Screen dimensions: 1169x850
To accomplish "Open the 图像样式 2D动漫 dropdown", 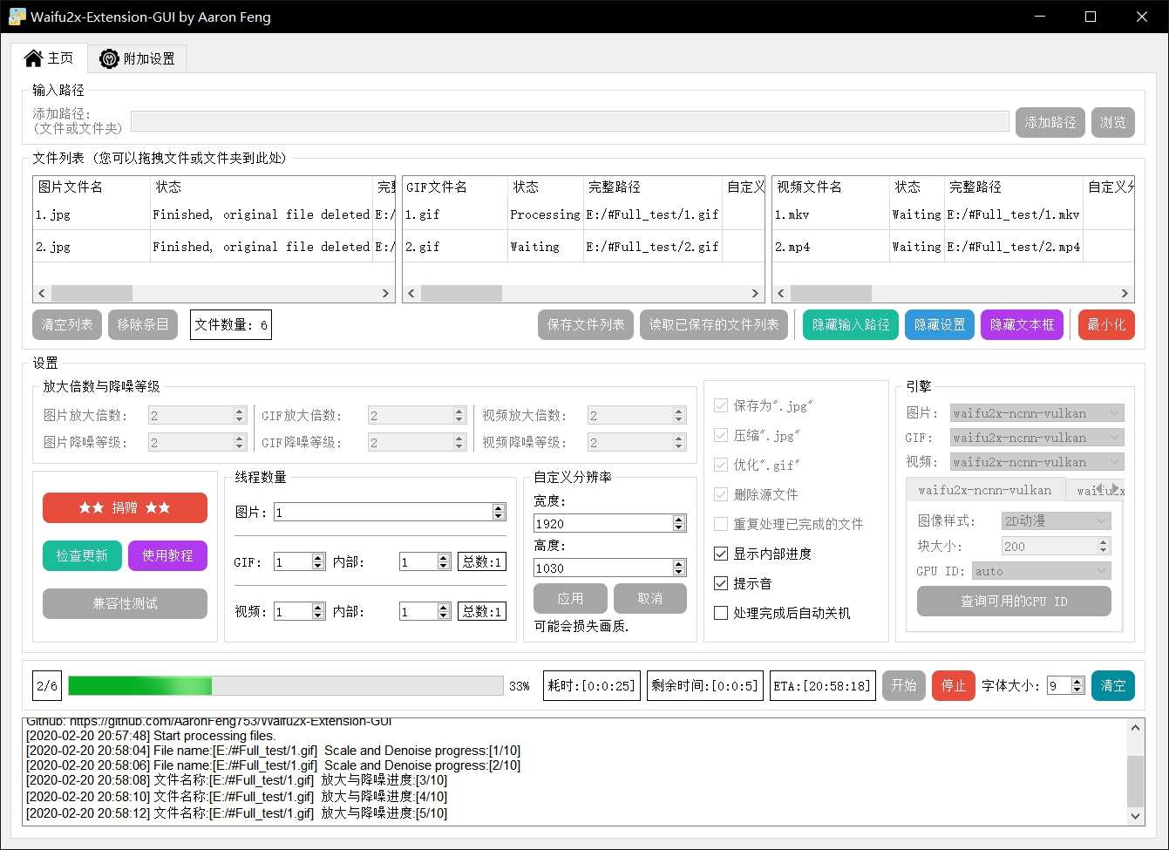I will (1056, 521).
